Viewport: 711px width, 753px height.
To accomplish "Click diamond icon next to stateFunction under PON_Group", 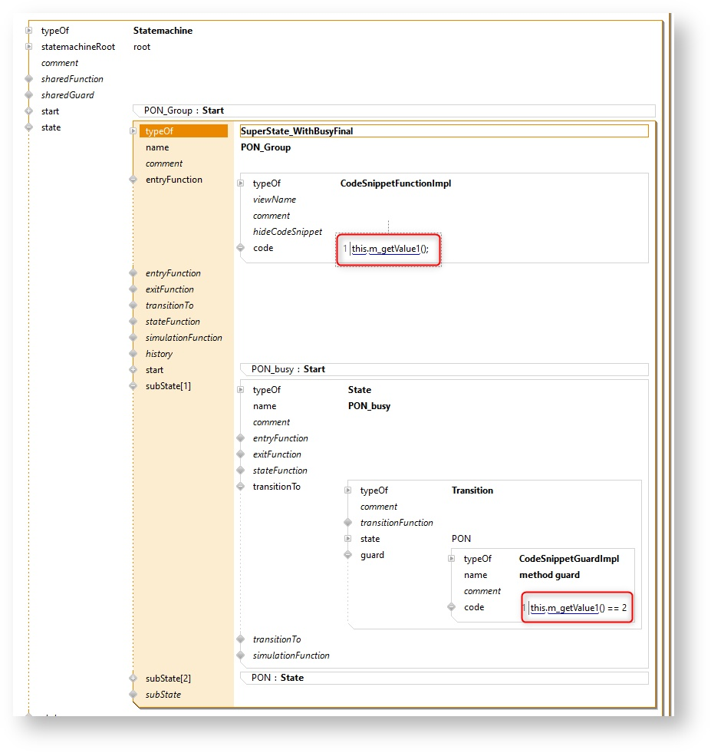I will pos(133,322).
